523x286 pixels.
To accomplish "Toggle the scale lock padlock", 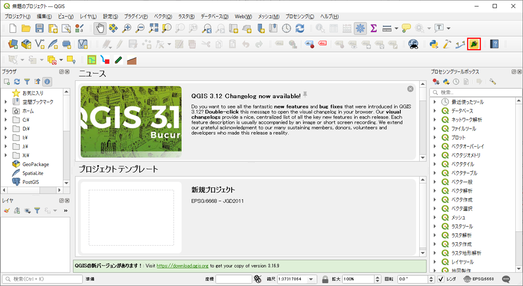I will [325, 279].
